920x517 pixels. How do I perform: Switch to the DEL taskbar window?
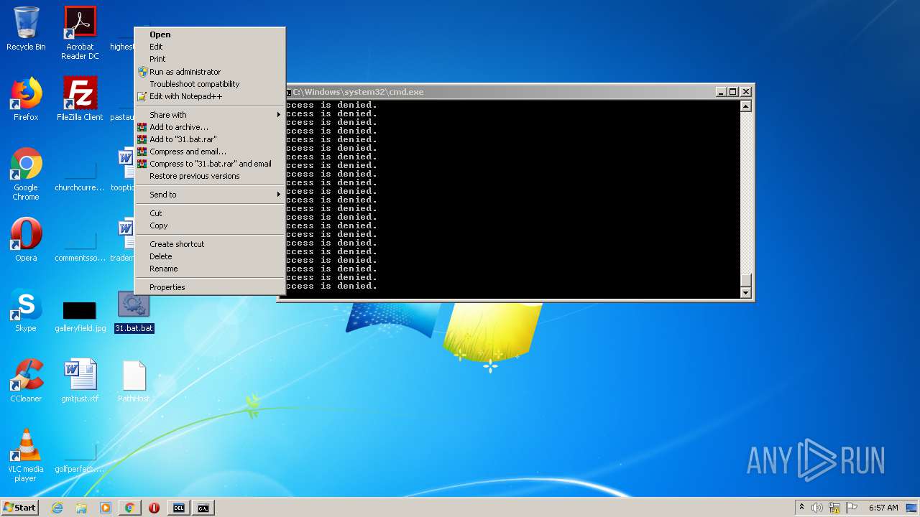point(178,508)
